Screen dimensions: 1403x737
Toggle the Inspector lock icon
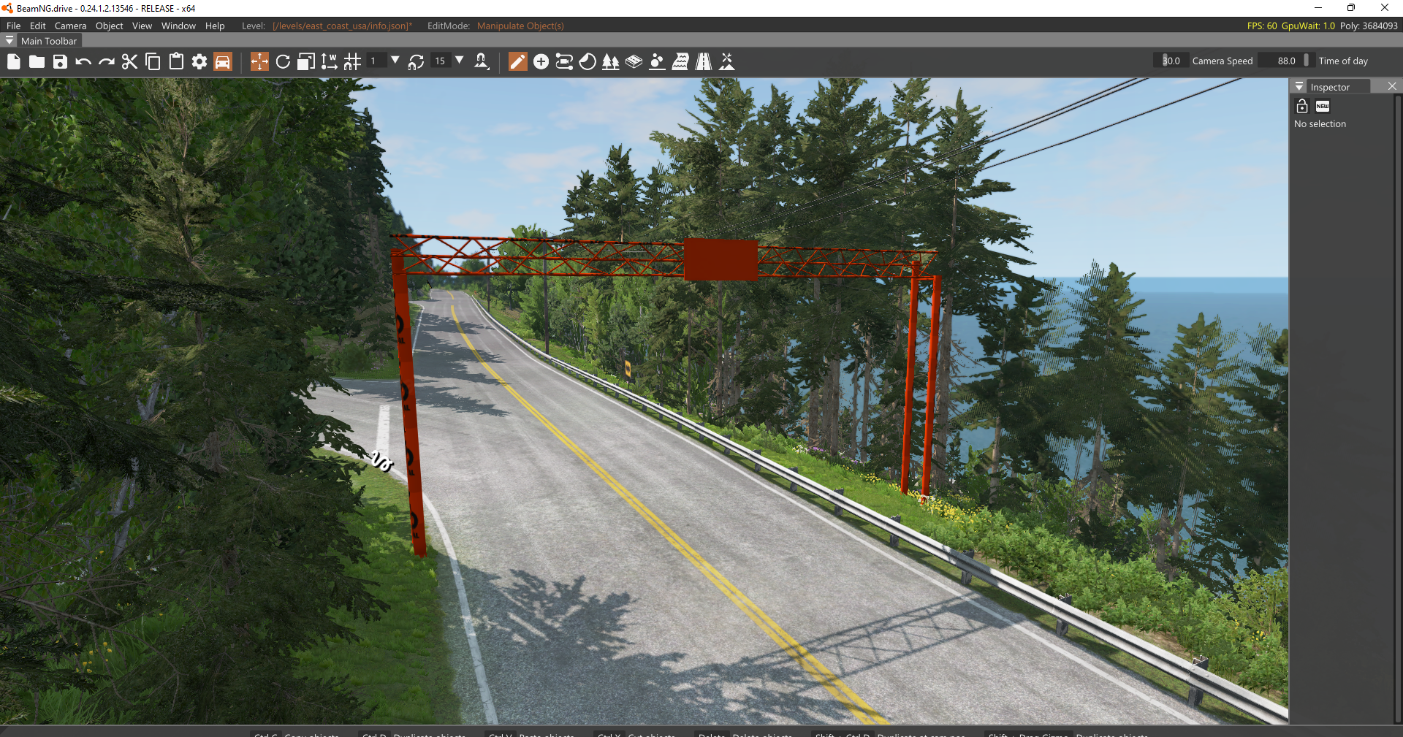click(x=1302, y=106)
